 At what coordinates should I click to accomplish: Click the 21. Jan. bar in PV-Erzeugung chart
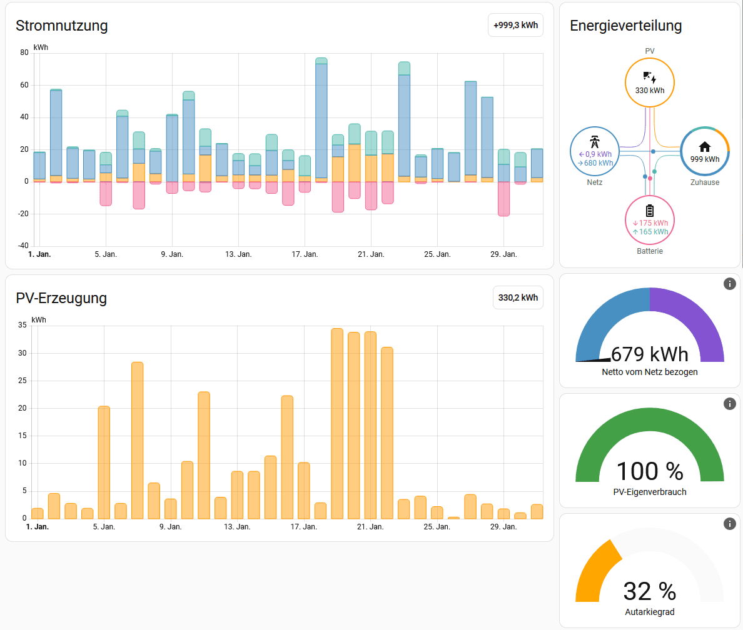coord(370,426)
